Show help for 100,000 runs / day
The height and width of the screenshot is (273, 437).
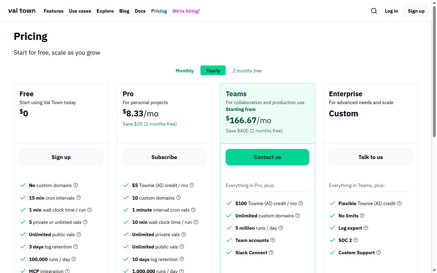point(74,259)
